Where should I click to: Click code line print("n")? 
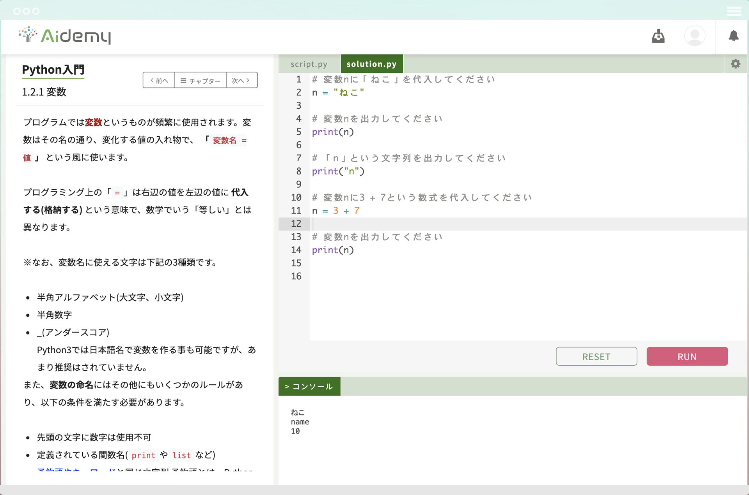pos(338,171)
